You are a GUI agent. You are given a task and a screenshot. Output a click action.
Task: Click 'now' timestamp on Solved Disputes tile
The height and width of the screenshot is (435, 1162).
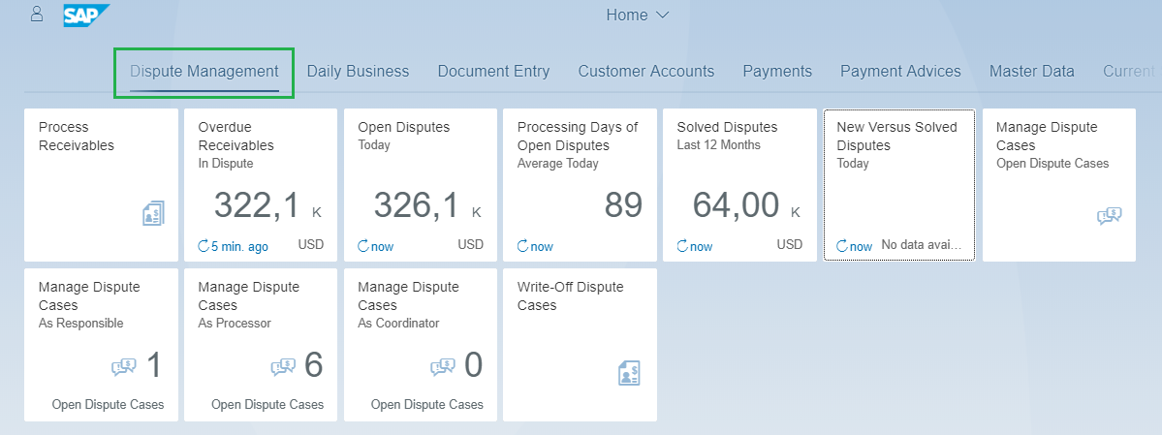(x=701, y=246)
